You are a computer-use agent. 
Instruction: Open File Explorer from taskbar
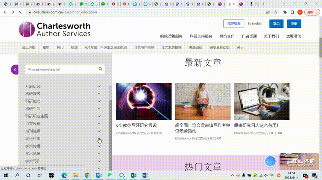tap(76, 175)
